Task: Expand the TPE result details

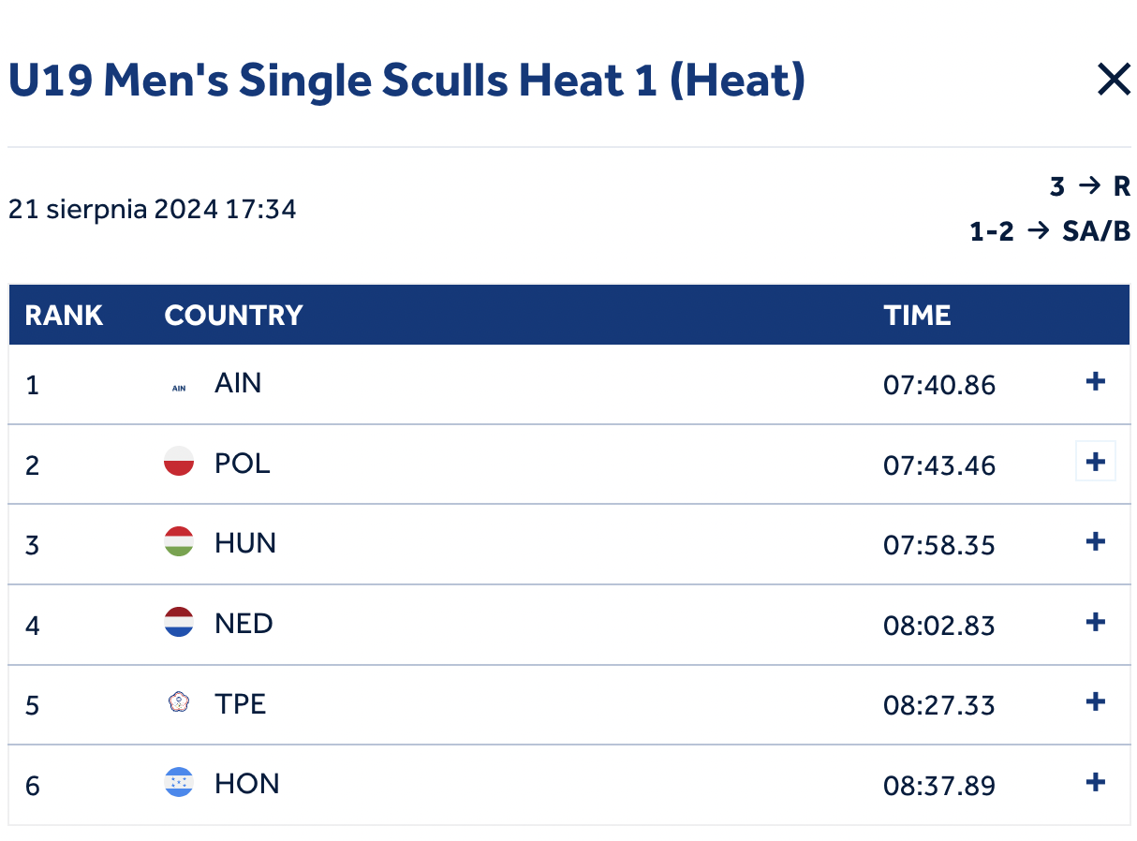Action: [1095, 702]
